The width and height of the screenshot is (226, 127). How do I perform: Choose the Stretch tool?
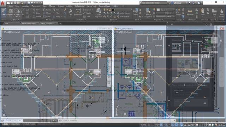point(37,17)
